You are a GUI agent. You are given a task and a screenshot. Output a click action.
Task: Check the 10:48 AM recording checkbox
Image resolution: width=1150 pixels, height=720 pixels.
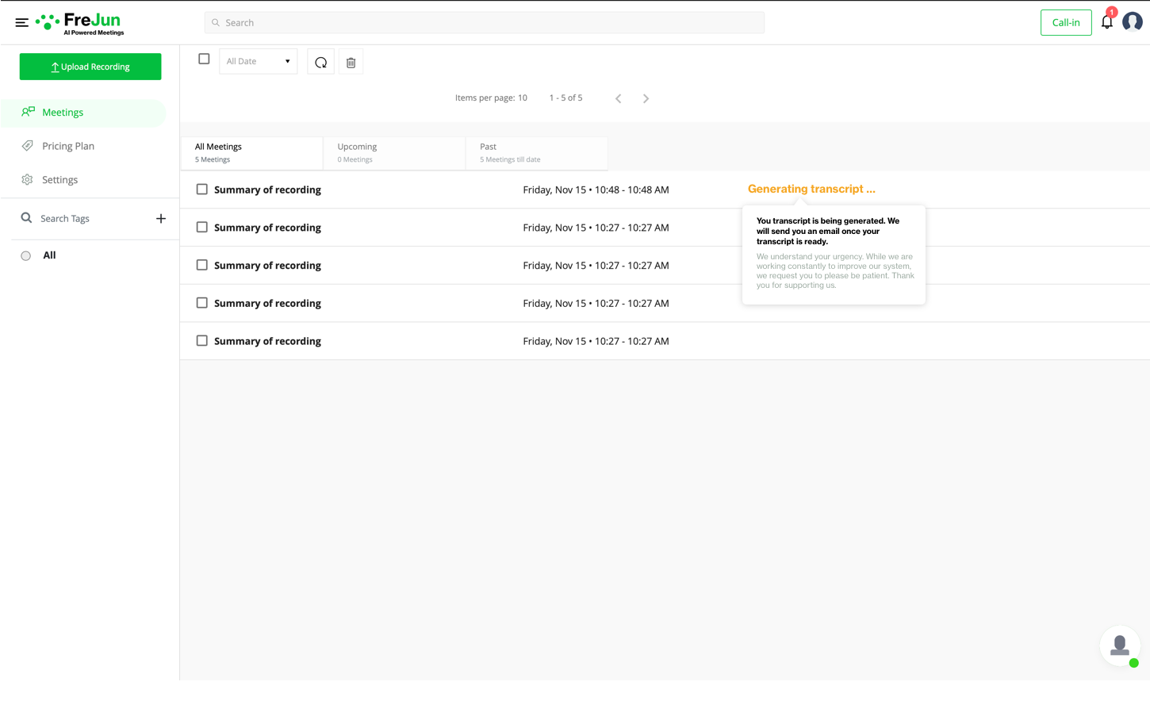pos(202,190)
